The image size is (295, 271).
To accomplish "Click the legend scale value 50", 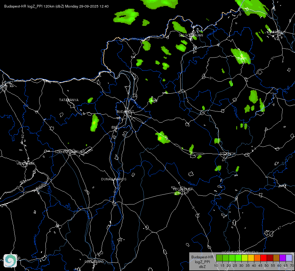I will (x=267, y=266).
